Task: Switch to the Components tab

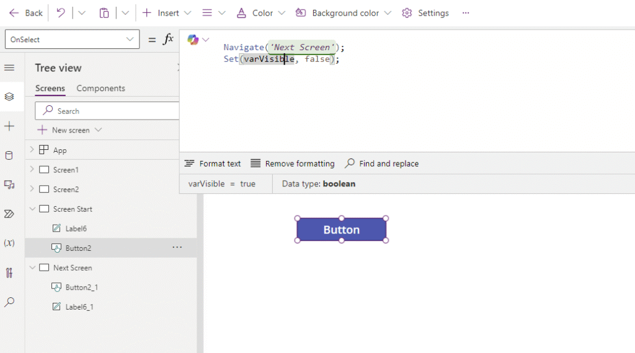Action: coord(101,88)
